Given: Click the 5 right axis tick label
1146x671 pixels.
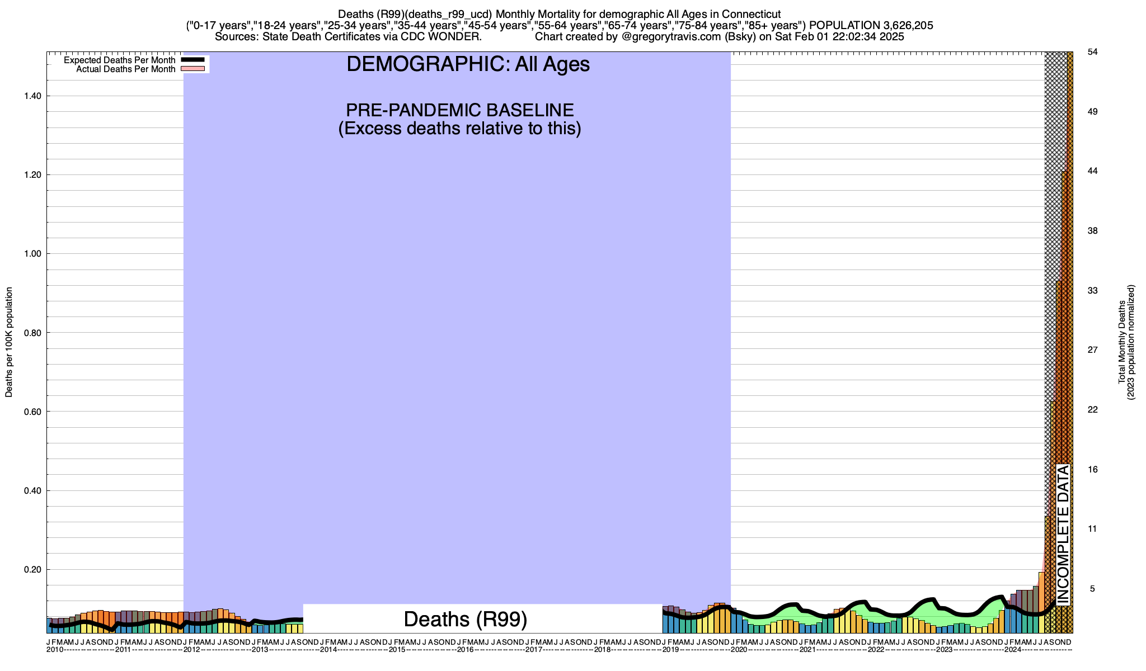Looking at the screenshot, I should (1092, 589).
